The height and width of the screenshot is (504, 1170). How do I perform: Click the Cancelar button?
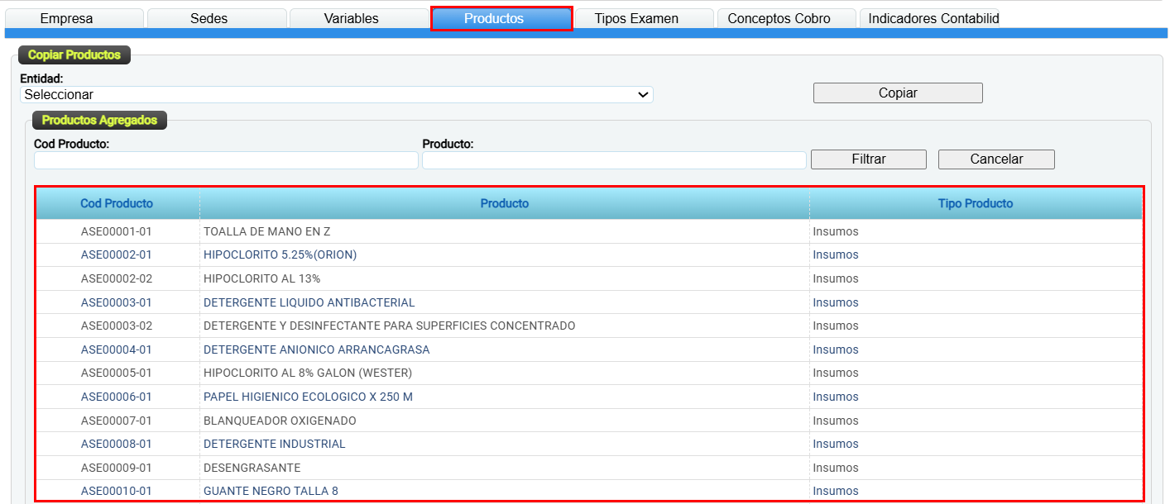point(996,159)
